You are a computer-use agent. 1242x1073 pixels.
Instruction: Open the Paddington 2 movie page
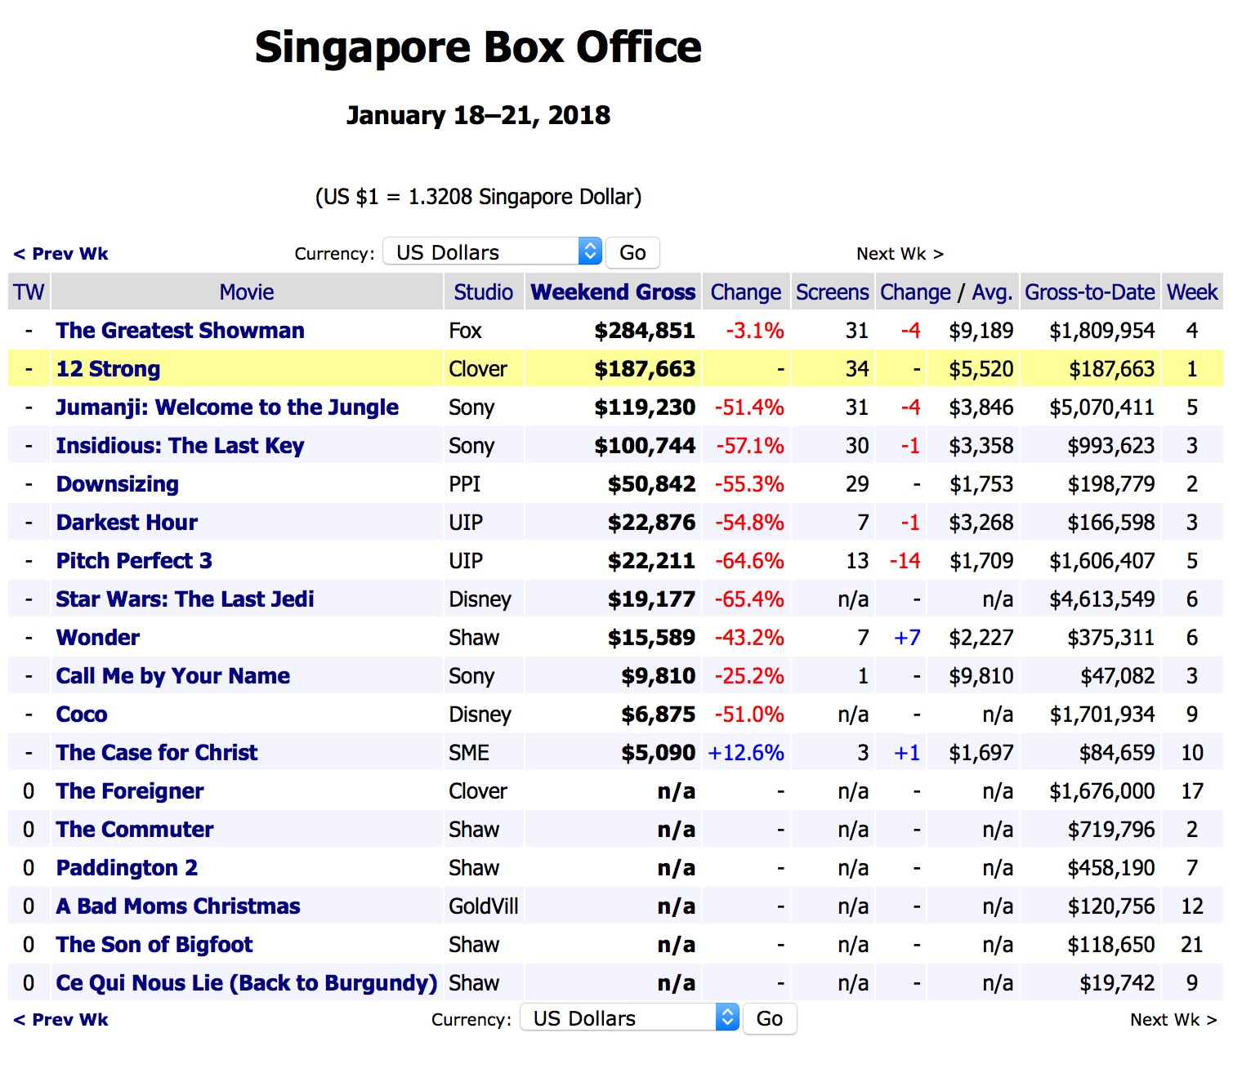pos(127,867)
